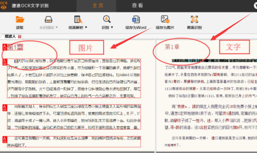
Task: Click the 从扫描仪 scanner icon
Action: tap(48, 19)
